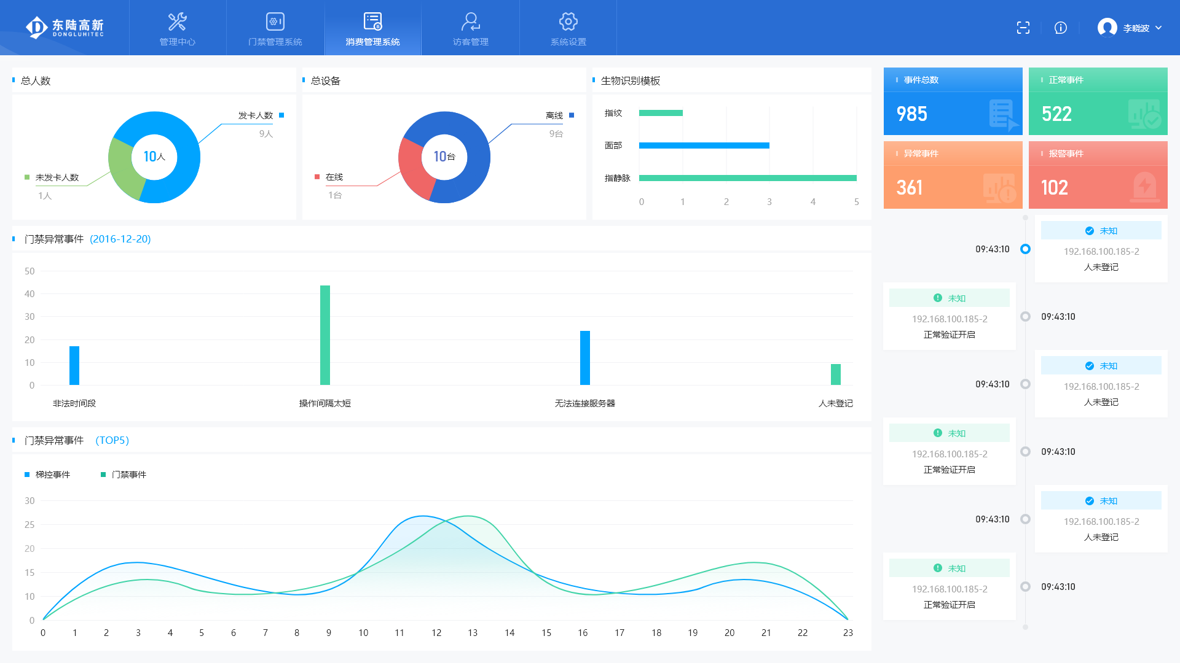
Task: Click the (TOP5) label
Action: [112, 440]
